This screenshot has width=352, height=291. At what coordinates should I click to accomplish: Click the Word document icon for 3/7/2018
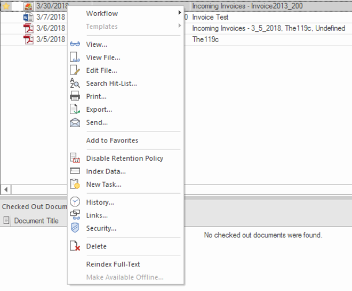point(28,17)
